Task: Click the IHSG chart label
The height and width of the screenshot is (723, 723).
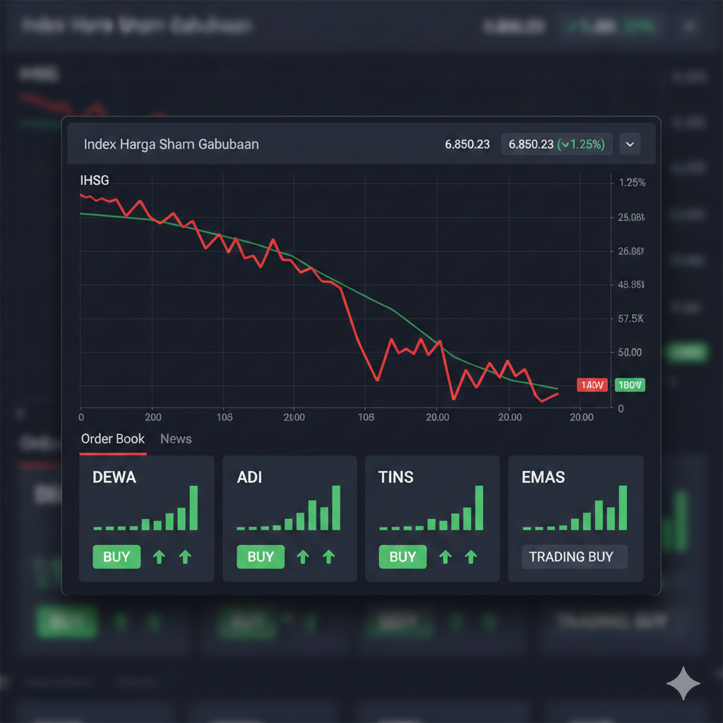Action: pos(95,180)
